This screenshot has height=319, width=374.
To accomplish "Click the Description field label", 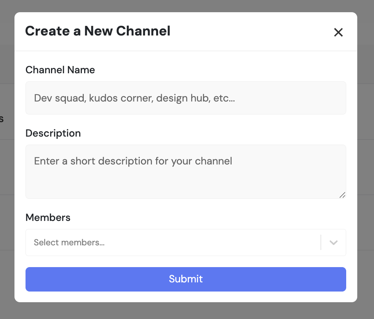I will pyautogui.click(x=53, y=133).
